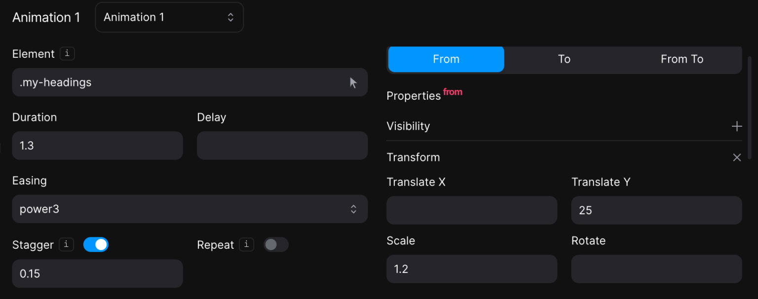Viewport: 758px width, 299px height.
Task: Enable the Repeat toggle
Action: (x=276, y=245)
